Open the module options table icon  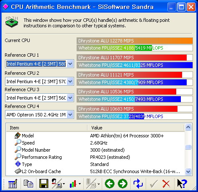(13, 184)
